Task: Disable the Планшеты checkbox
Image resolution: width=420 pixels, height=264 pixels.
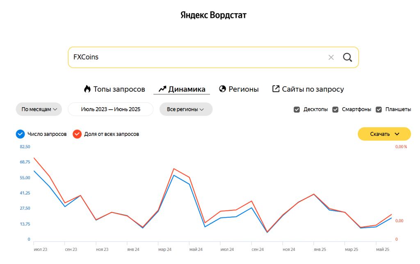Action: 379,109
